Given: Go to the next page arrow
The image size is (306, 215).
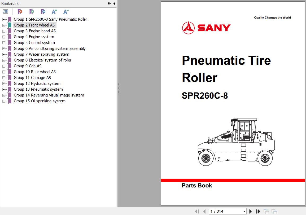Looking at the screenshot, I should click(251, 211).
